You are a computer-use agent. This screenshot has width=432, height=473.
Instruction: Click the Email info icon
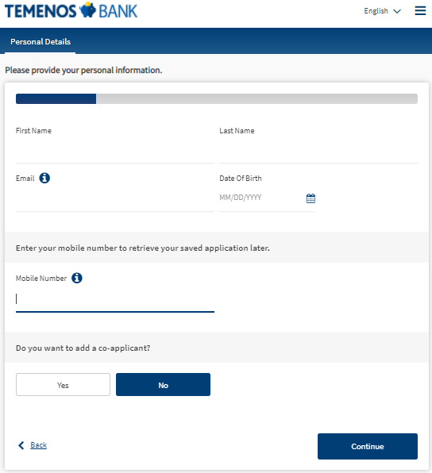44,178
